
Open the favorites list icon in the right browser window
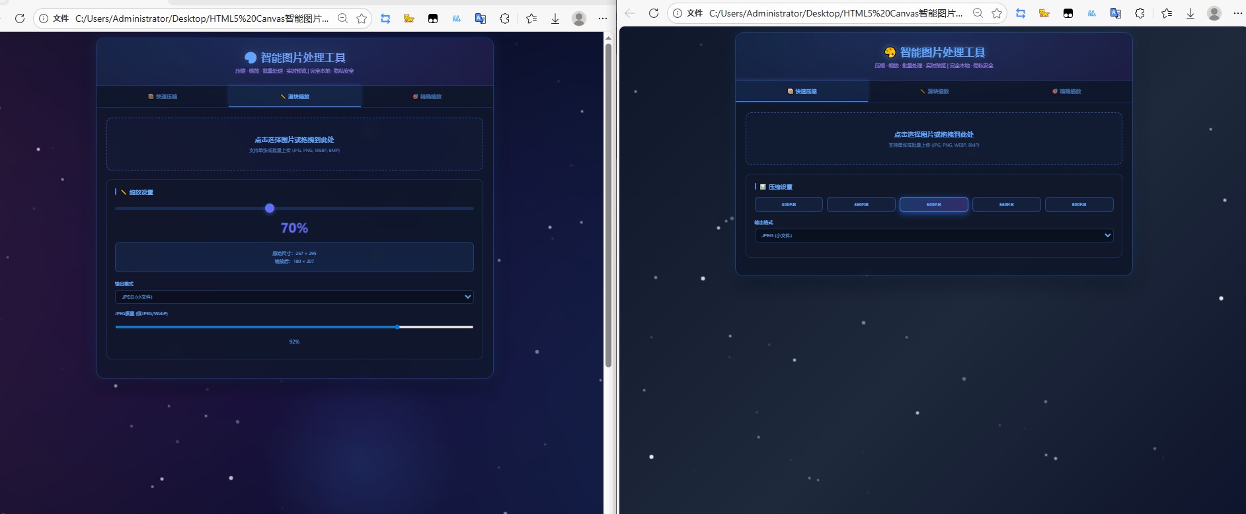tap(1167, 13)
